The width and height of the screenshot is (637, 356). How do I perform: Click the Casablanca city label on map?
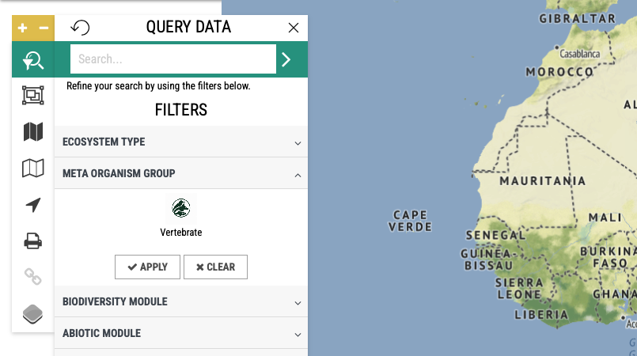(580, 54)
